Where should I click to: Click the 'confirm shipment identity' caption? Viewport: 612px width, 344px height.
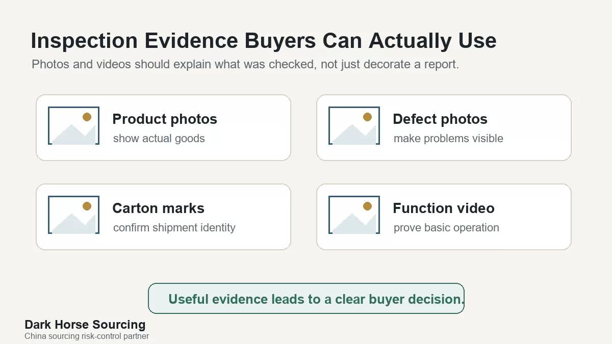coord(174,228)
